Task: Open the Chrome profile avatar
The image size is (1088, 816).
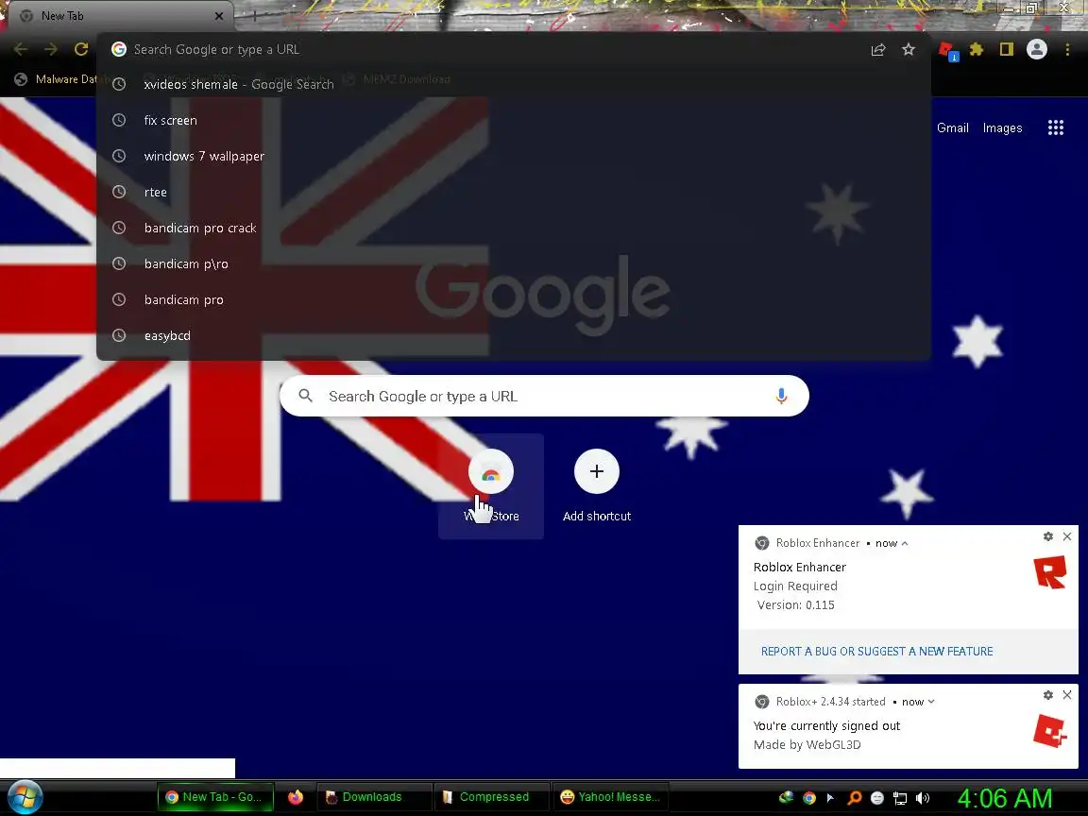Action: tap(1037, 49)
